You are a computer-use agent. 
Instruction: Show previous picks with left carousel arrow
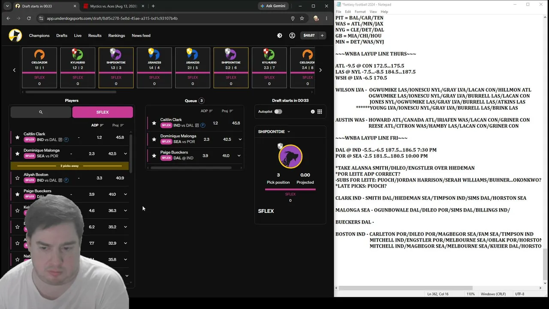14,70
